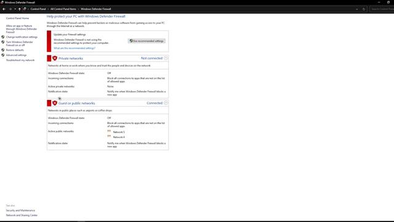This screenshot has width=394, height=222.
Task: Open Change notification settings link
Action: point(22,37)
